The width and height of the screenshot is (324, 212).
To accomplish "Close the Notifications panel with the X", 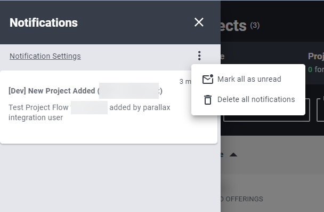I will (199, 22).
